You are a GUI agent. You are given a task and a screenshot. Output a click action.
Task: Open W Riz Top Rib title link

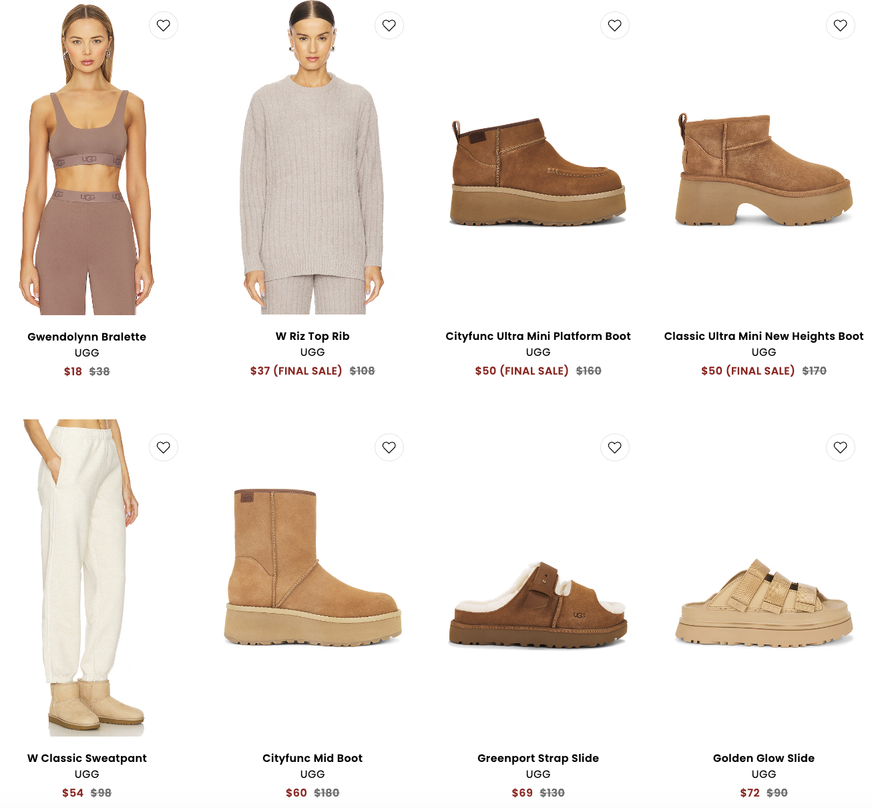point(312,336)
